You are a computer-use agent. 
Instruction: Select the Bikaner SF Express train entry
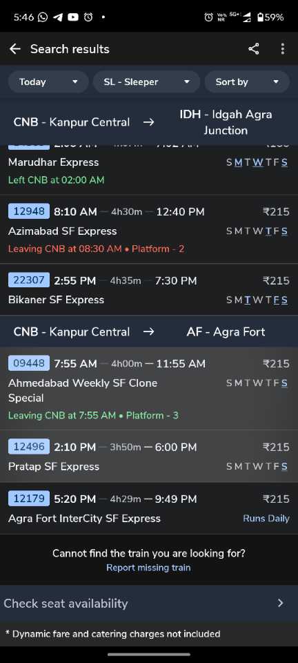[x=149, y=289]
